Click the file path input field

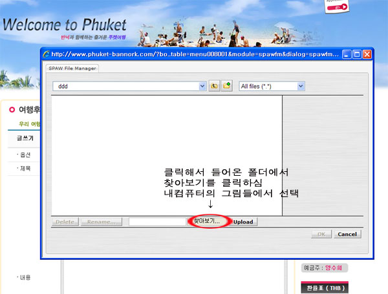156,222
